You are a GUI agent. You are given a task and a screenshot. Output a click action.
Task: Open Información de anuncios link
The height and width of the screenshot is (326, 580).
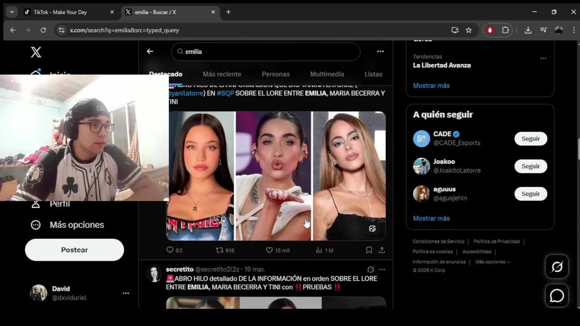(x=439, y=262)
